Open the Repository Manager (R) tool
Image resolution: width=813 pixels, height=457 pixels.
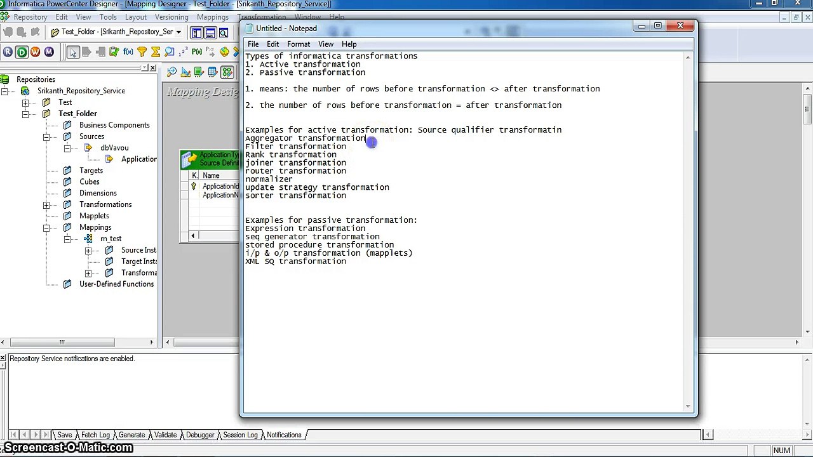click(x=8, y=52)
